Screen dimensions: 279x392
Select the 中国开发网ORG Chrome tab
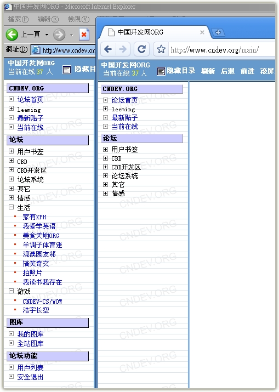pos(153,32)
